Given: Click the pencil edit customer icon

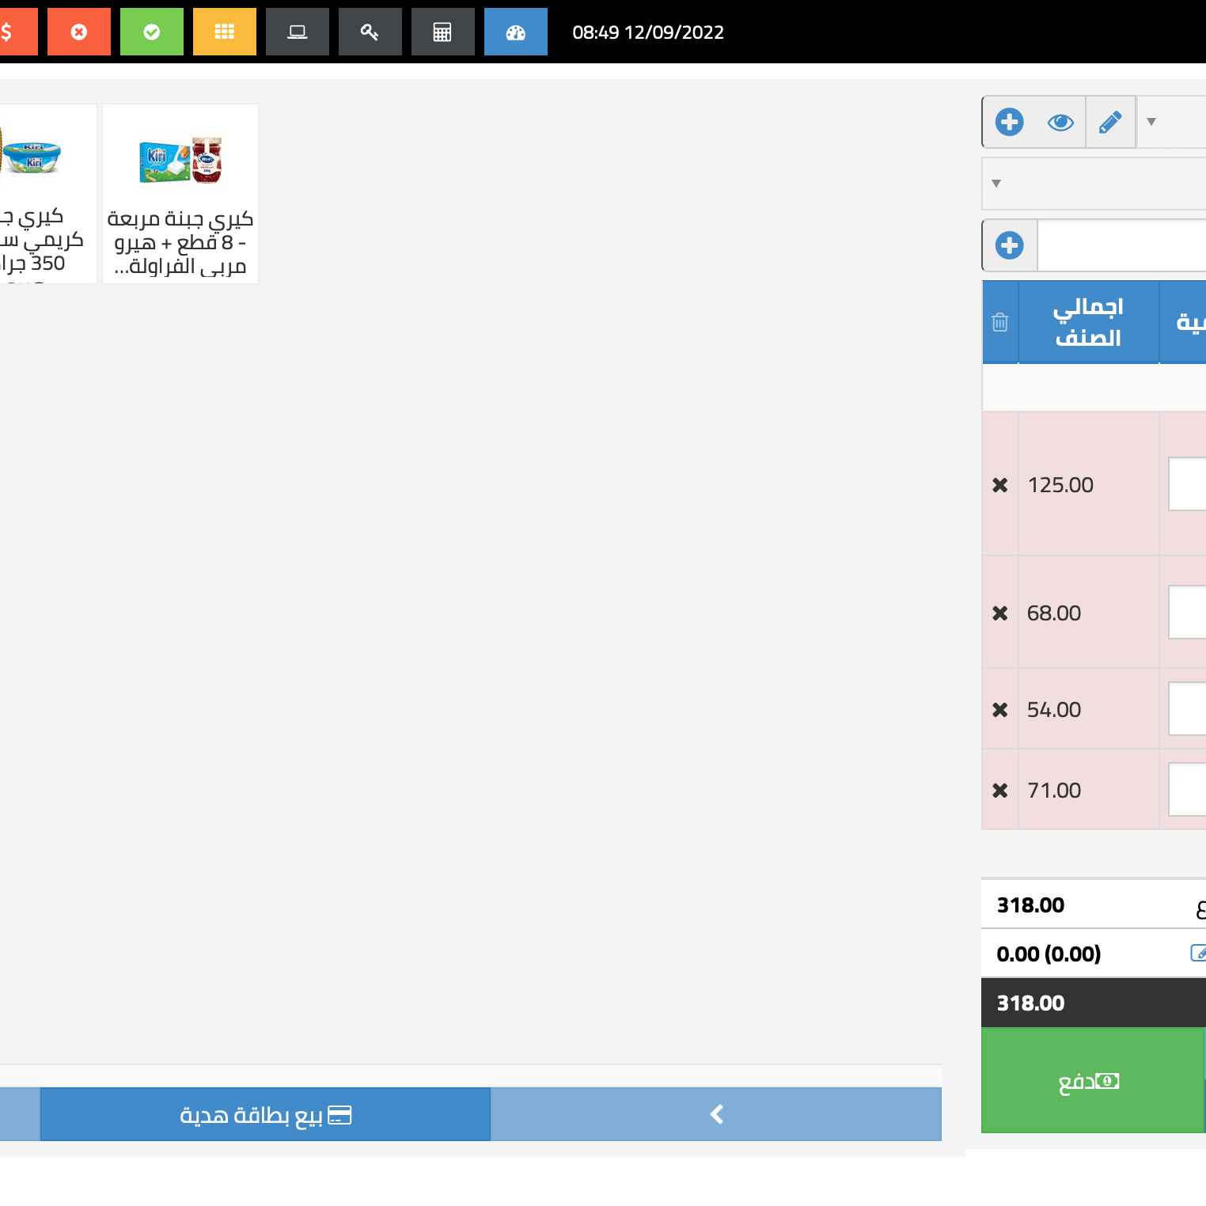Looking at the screenshot, I should 1110,122.
